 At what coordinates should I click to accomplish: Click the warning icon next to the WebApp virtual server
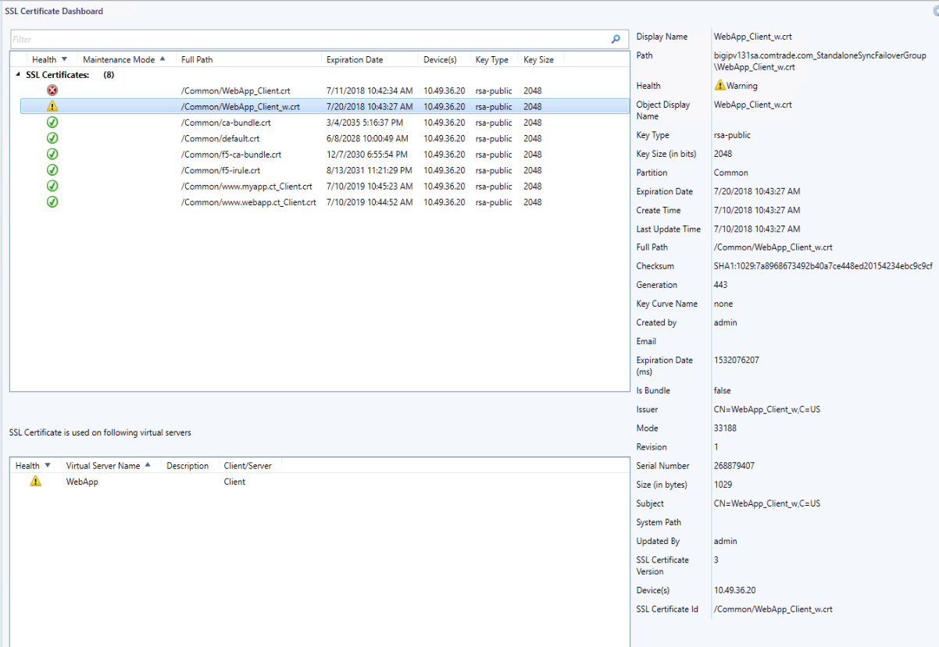click(x=34, y=482)
